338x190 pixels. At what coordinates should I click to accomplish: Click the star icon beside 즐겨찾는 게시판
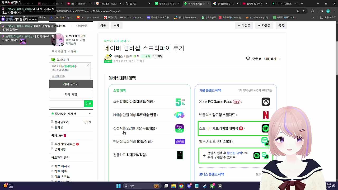tap(53, 113)
